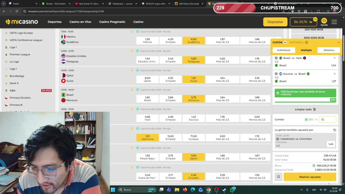Click the bookmark icon beside Realizar apuesta

pyautogui.click(x=278, y=177)
